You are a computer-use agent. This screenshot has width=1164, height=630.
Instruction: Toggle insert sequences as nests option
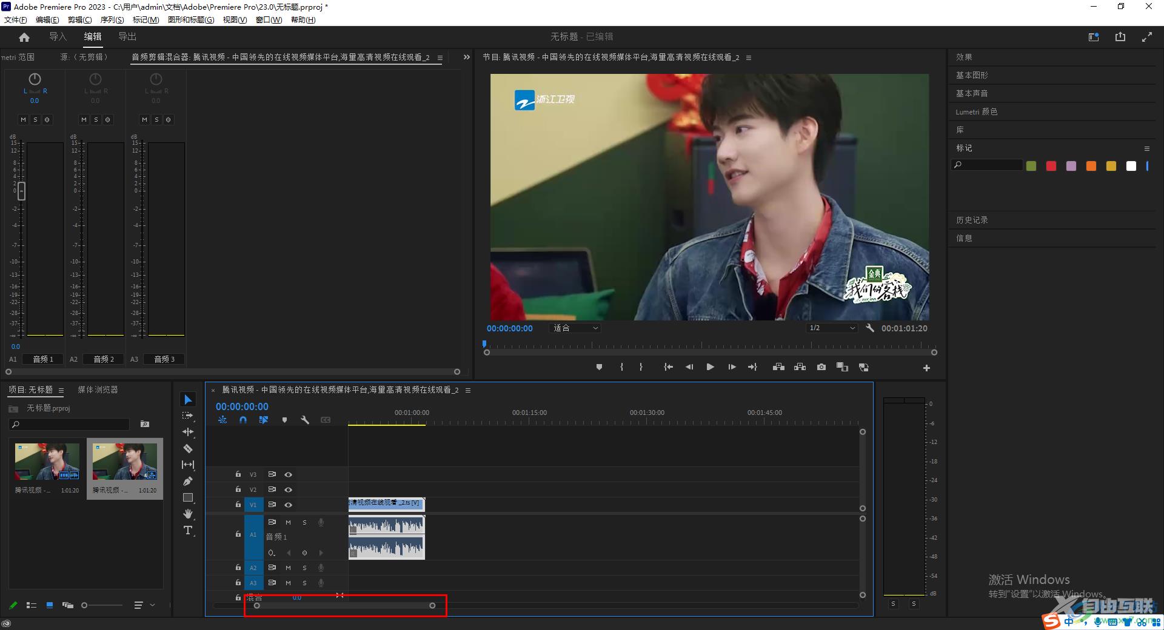point(222,420)
